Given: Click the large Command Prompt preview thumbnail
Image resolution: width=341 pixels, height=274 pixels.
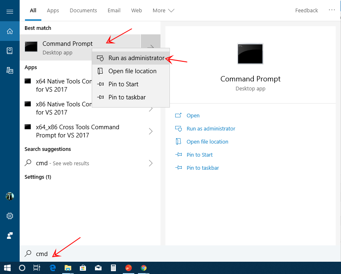Looking at the screenshot, I should (250, 54).
